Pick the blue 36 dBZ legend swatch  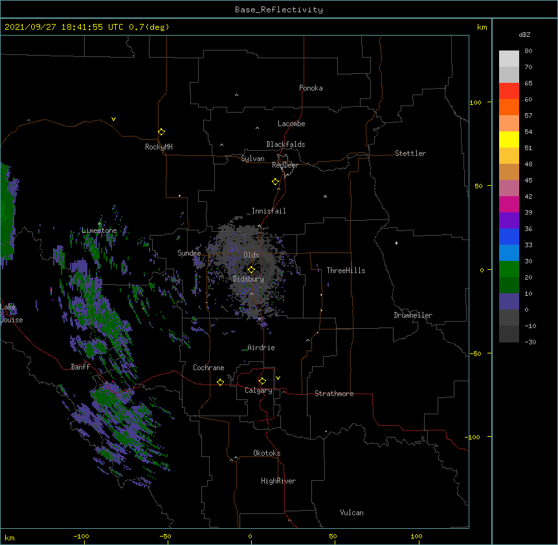509,236
